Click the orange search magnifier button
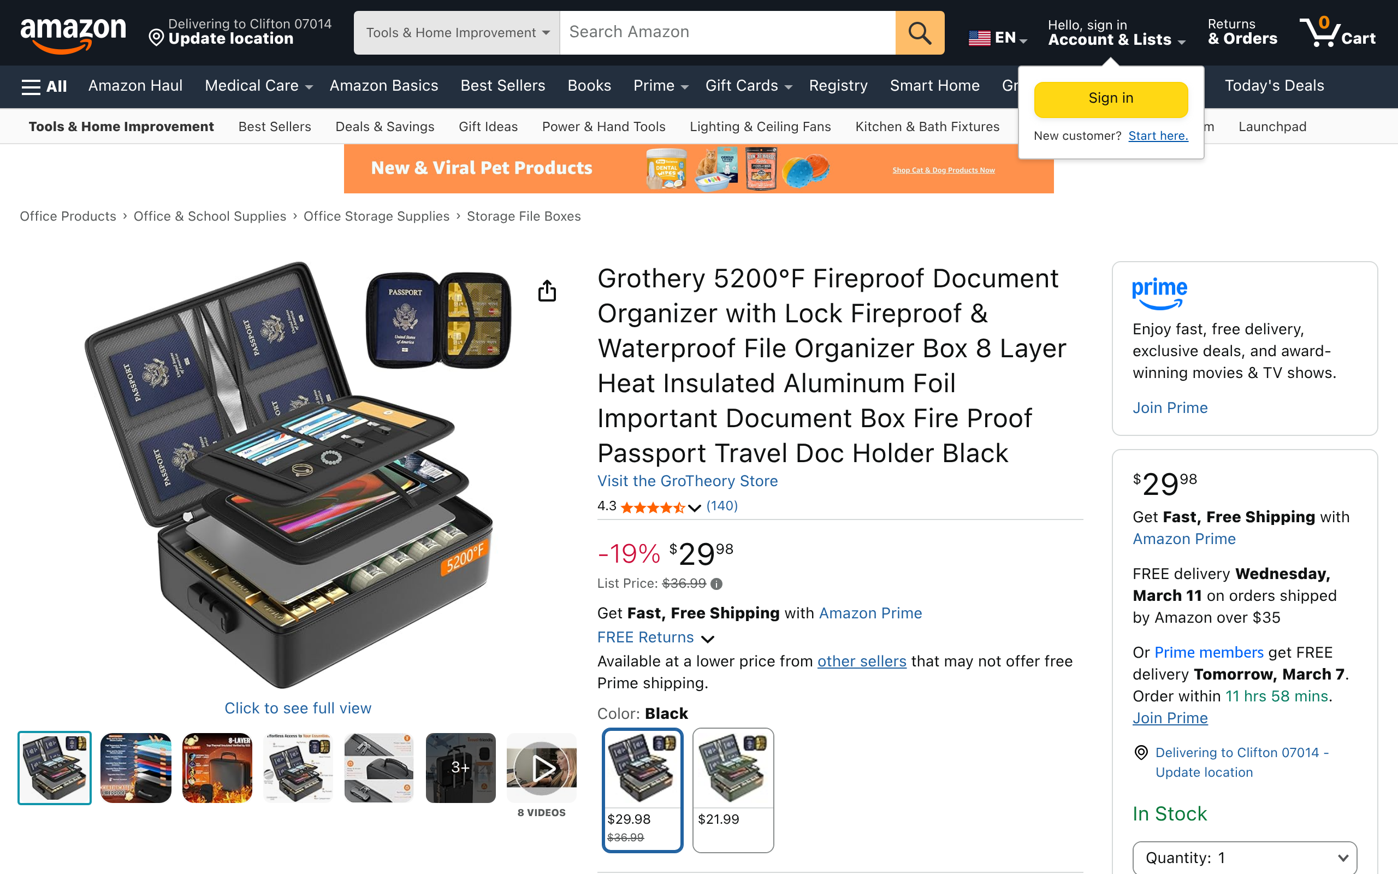 coord(920,33)
